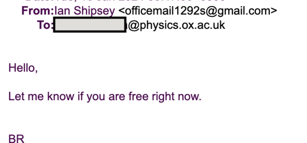307x143 pixels.
Task: Click the BR sign-off text
Action: tap(16, 139)
